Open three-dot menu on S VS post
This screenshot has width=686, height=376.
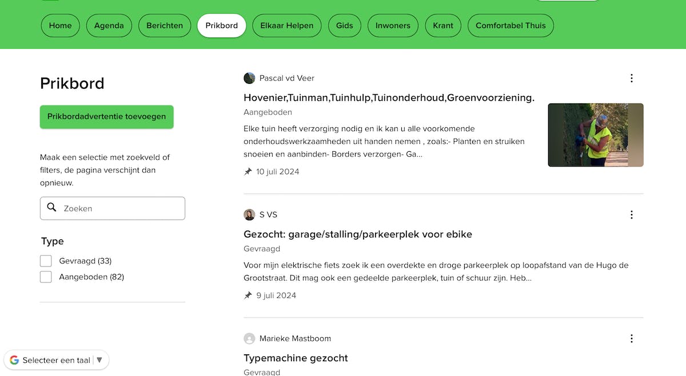(631, 215)
